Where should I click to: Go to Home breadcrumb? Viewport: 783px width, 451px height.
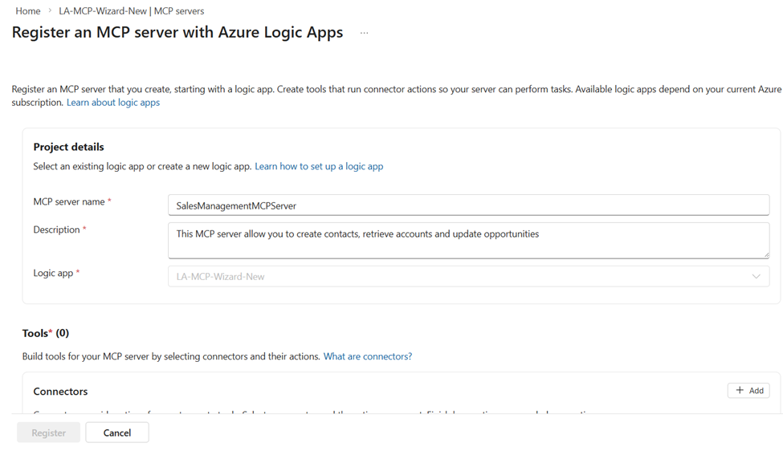tap(28, 11)
